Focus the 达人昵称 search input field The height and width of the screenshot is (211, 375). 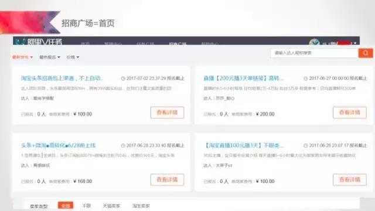pyautogui.click(x=315, y=53)
